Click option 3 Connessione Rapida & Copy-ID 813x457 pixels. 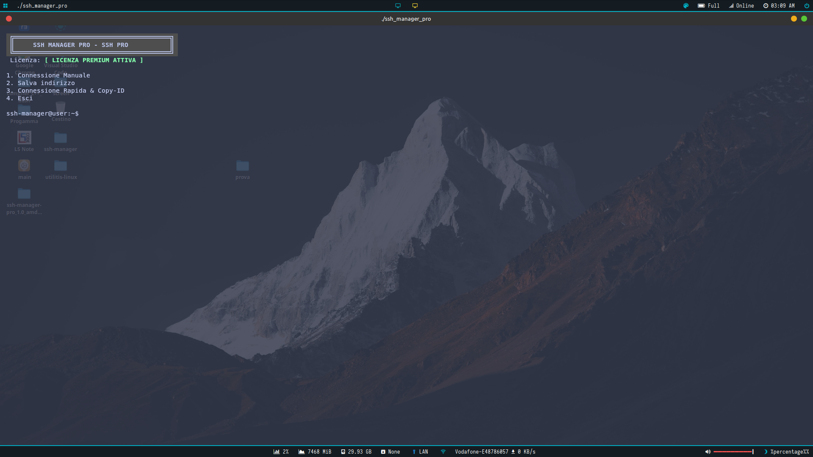pos(65,91)
